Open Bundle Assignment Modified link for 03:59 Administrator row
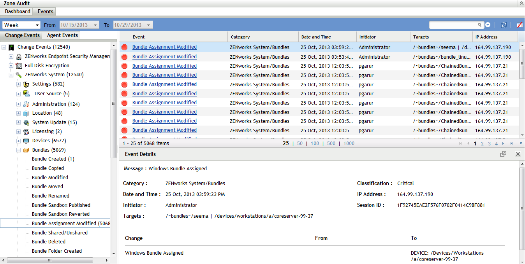This screenshot has width=525, height=264. click(164, 47)
